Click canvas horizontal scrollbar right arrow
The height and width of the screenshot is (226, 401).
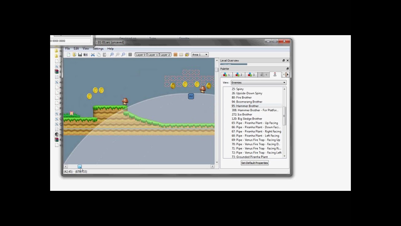pyautogui.click(x=212, y=166)
